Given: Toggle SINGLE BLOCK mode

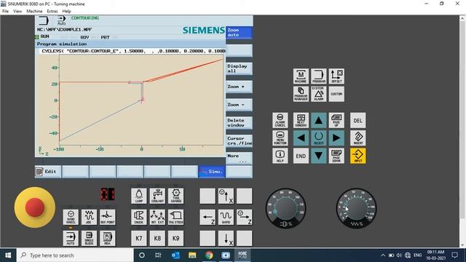Looking at the screenshot, I should (89, 238).
